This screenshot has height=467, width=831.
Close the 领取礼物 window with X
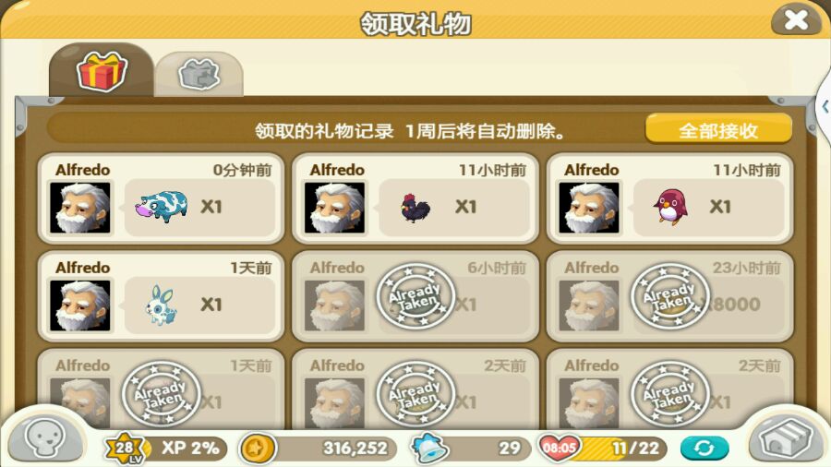click(x=796, y=19)
